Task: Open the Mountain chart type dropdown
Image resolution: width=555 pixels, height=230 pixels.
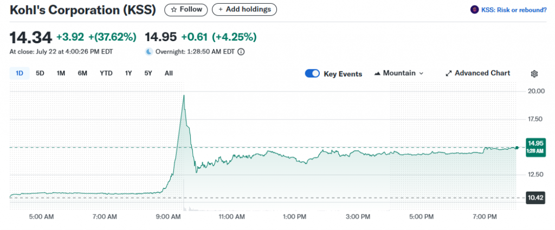Action: coord(398,73)
